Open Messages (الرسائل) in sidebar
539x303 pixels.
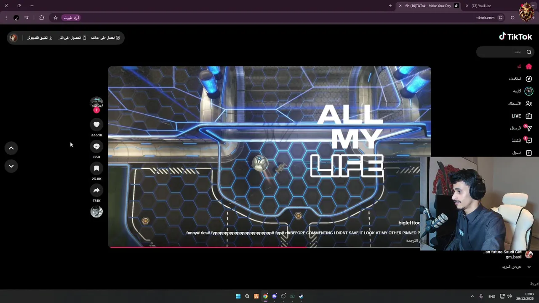[x=521, y=128]
